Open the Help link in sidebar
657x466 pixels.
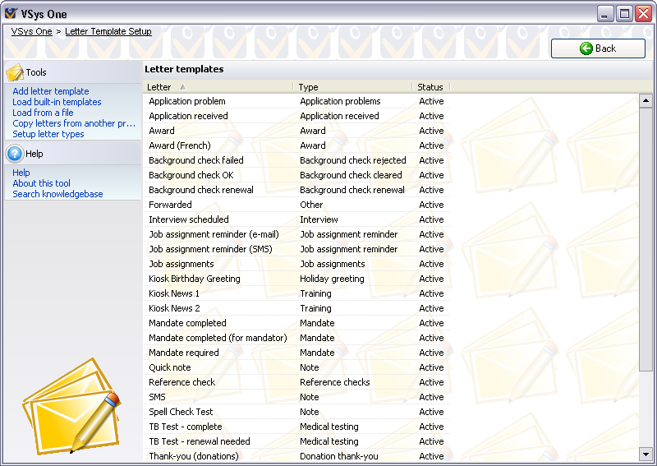coord(21,173)
